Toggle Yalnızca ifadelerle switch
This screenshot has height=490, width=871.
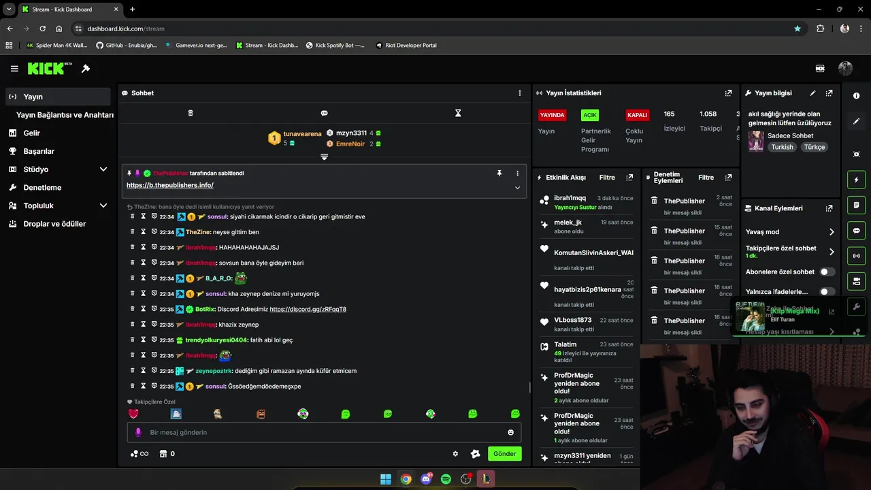coord(827,291)
